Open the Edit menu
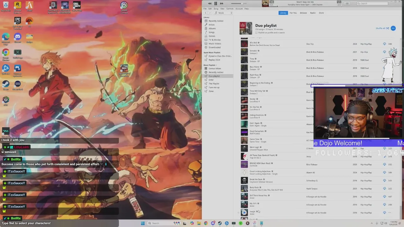 click(210, 9)
